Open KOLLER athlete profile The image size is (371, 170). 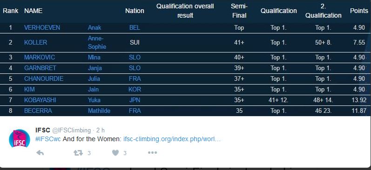coord(35,43)
